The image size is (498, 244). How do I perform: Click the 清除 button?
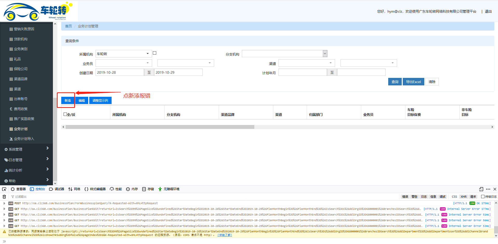coord(432,82)
